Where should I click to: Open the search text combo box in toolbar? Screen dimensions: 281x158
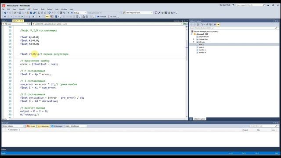139,13
